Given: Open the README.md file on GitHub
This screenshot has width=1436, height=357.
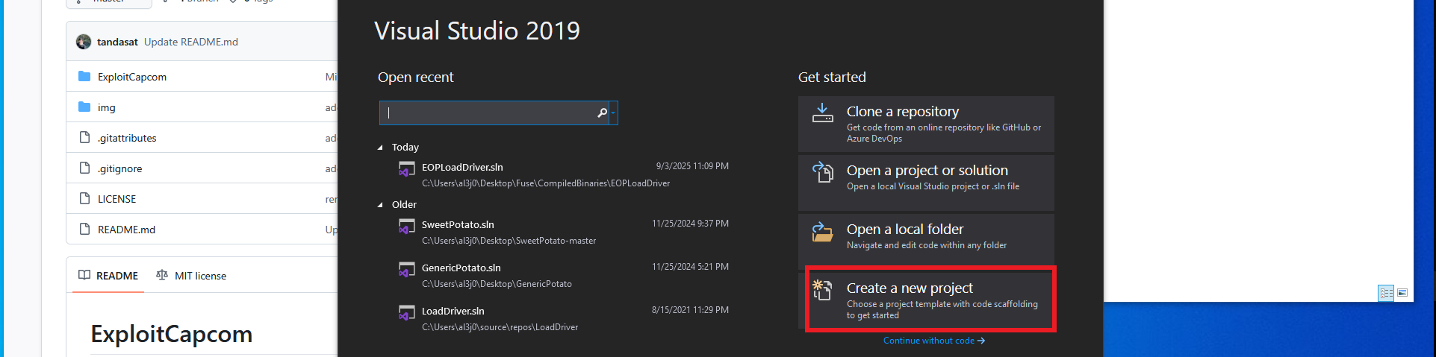Looking at the screenshot, I should point(126,230).
